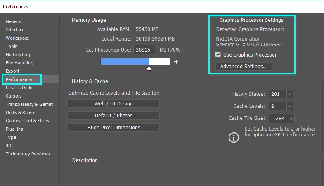Click the MB (70%) label
The image size is (324, 186).
[x=171, y=50]
